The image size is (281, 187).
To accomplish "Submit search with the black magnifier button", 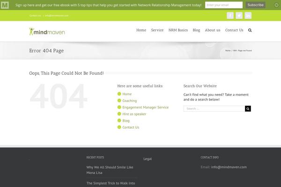I will (248, 108).
